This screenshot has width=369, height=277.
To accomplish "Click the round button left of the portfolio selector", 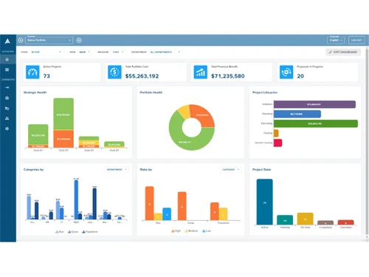I will click(21, 40).
